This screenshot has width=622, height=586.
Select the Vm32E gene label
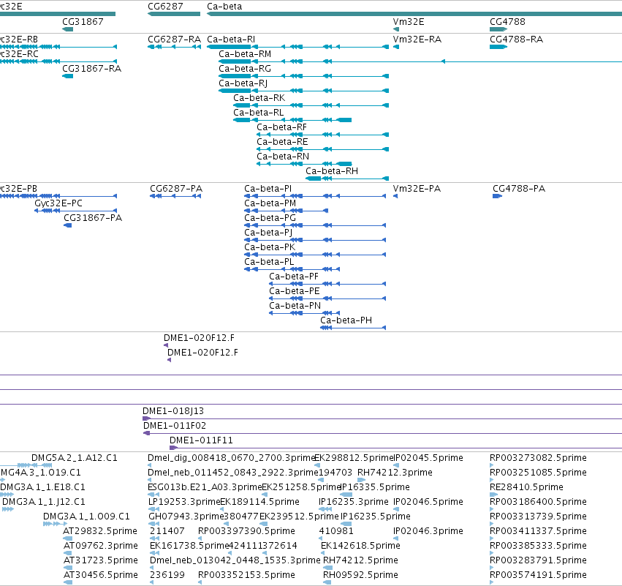pyautogui.click(x=409, y=22)
